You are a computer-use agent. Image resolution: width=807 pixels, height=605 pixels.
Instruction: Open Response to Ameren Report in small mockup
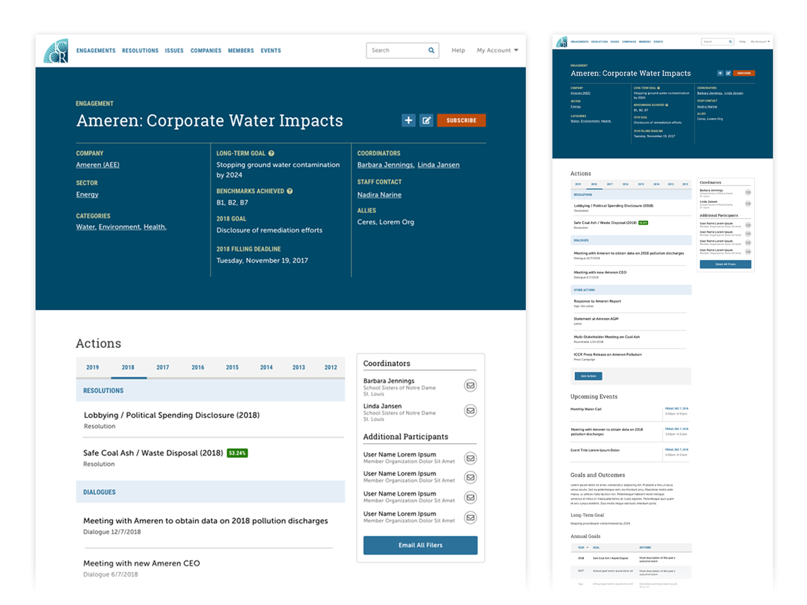[x=597, y=301]
